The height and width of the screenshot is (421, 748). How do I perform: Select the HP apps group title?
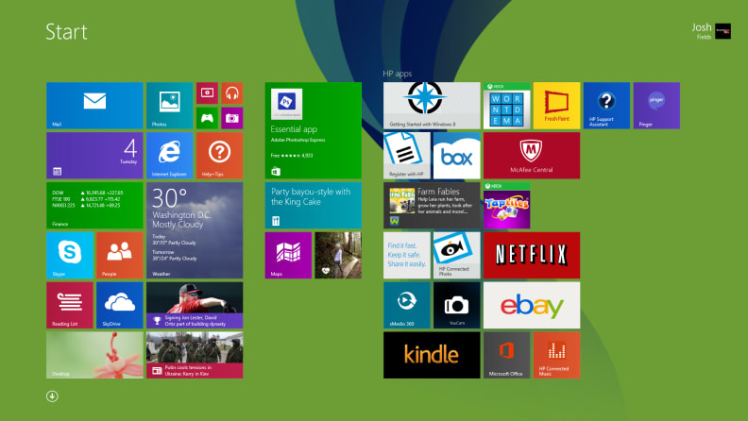coord(397,74)
